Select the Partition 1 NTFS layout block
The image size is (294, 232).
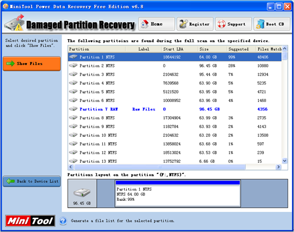[178, 193]
